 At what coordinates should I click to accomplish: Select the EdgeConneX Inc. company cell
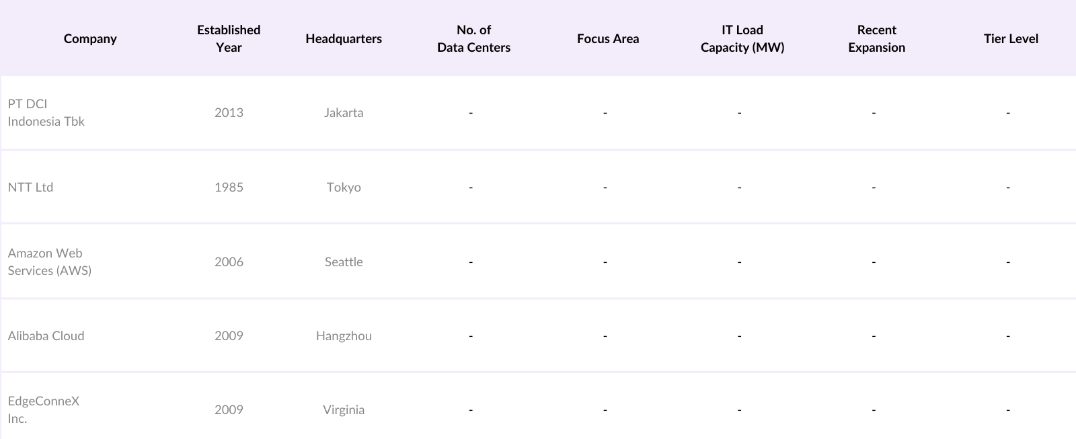click(x=44, y=409)
